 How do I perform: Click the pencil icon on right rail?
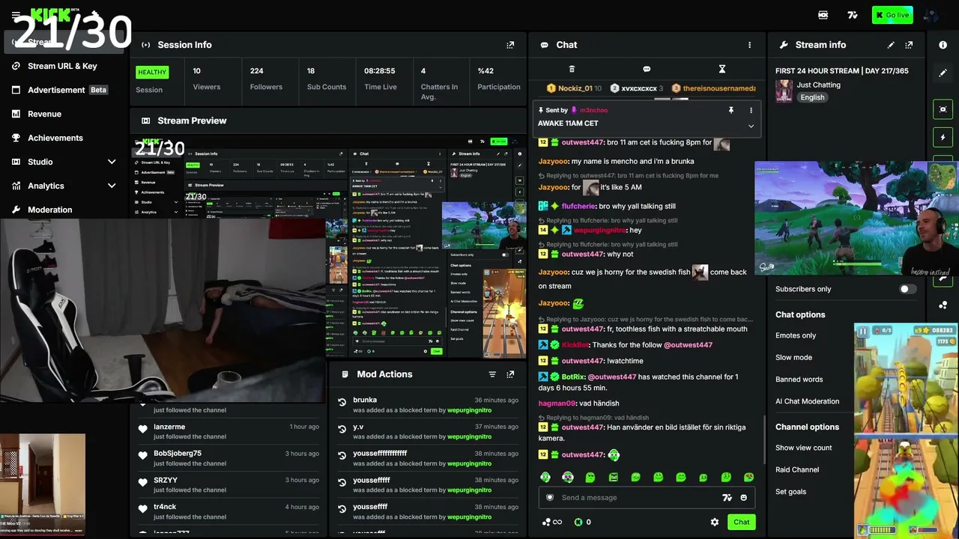(x=943, y=73)
